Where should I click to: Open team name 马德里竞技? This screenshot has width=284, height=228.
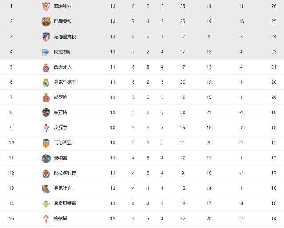[x=65, y=37]
